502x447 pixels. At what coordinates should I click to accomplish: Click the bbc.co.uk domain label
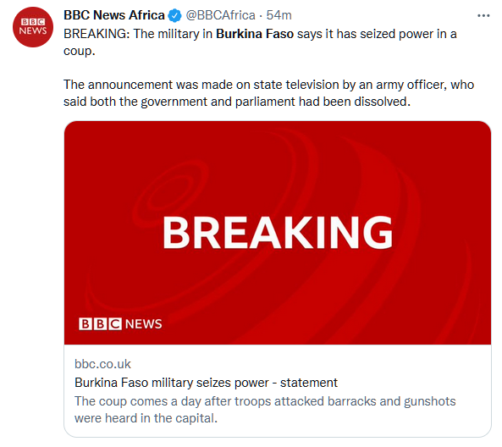102,364
